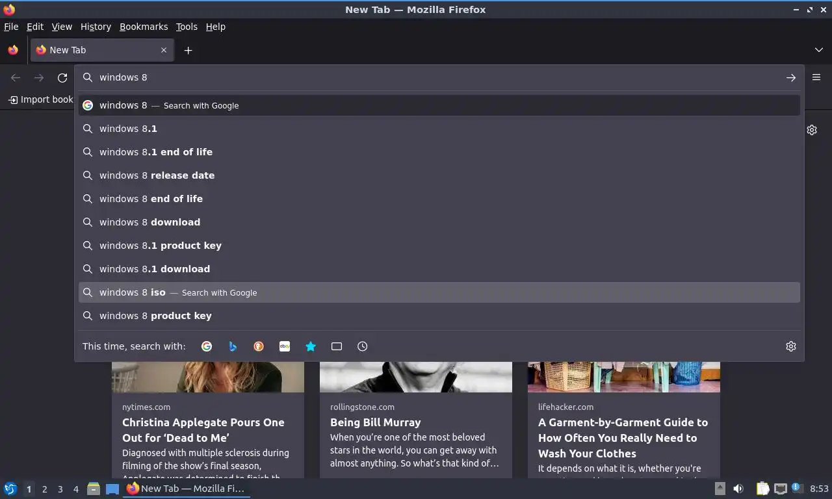
Task: Select the New Tab browser tab
Action: 102,50
